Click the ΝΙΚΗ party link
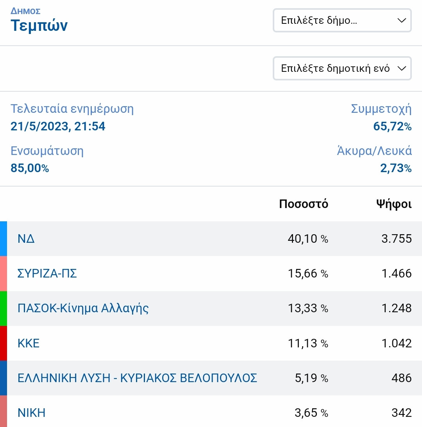 32,413
